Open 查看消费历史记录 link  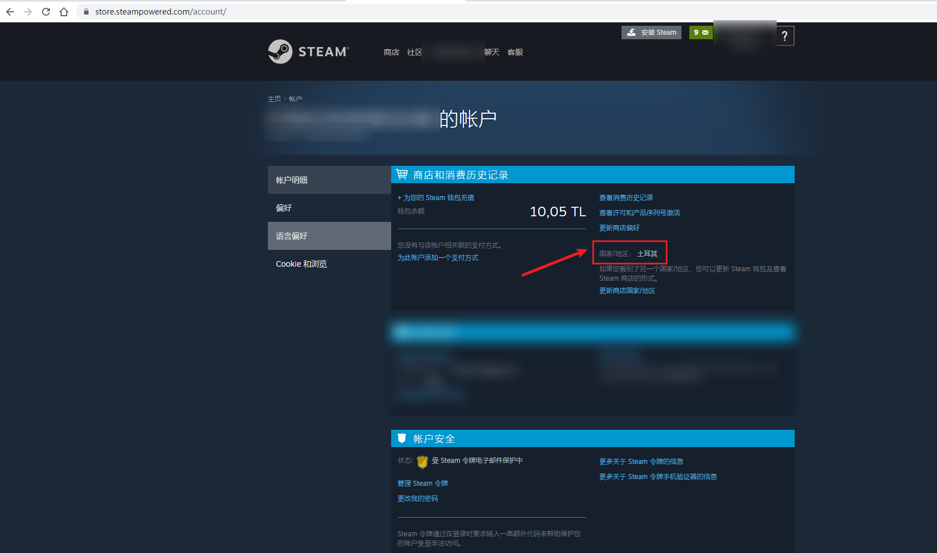click(x=626, y=198)
